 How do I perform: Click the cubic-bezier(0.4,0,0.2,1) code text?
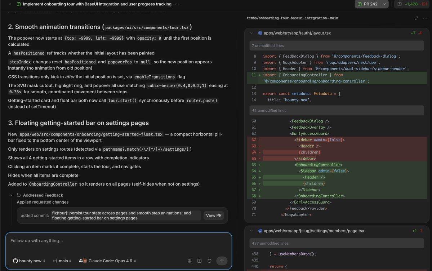(x=177, y=86)
